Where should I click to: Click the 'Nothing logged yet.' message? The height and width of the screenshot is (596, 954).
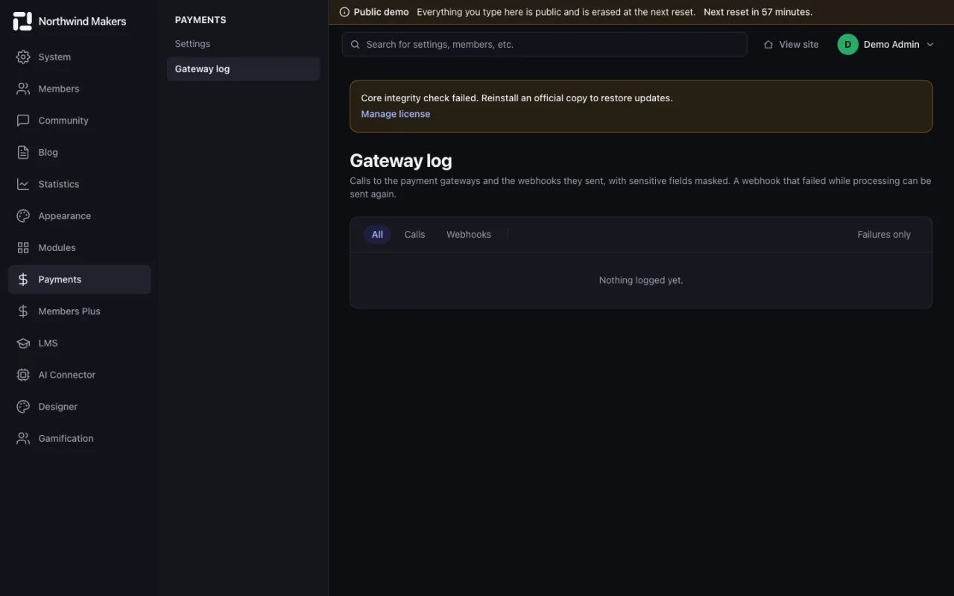[x=641, y=280]
